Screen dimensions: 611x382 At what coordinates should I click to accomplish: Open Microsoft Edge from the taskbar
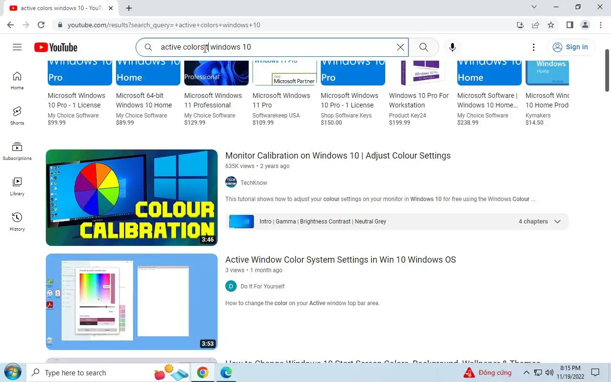pyautogui.click(x=226, y=372)
